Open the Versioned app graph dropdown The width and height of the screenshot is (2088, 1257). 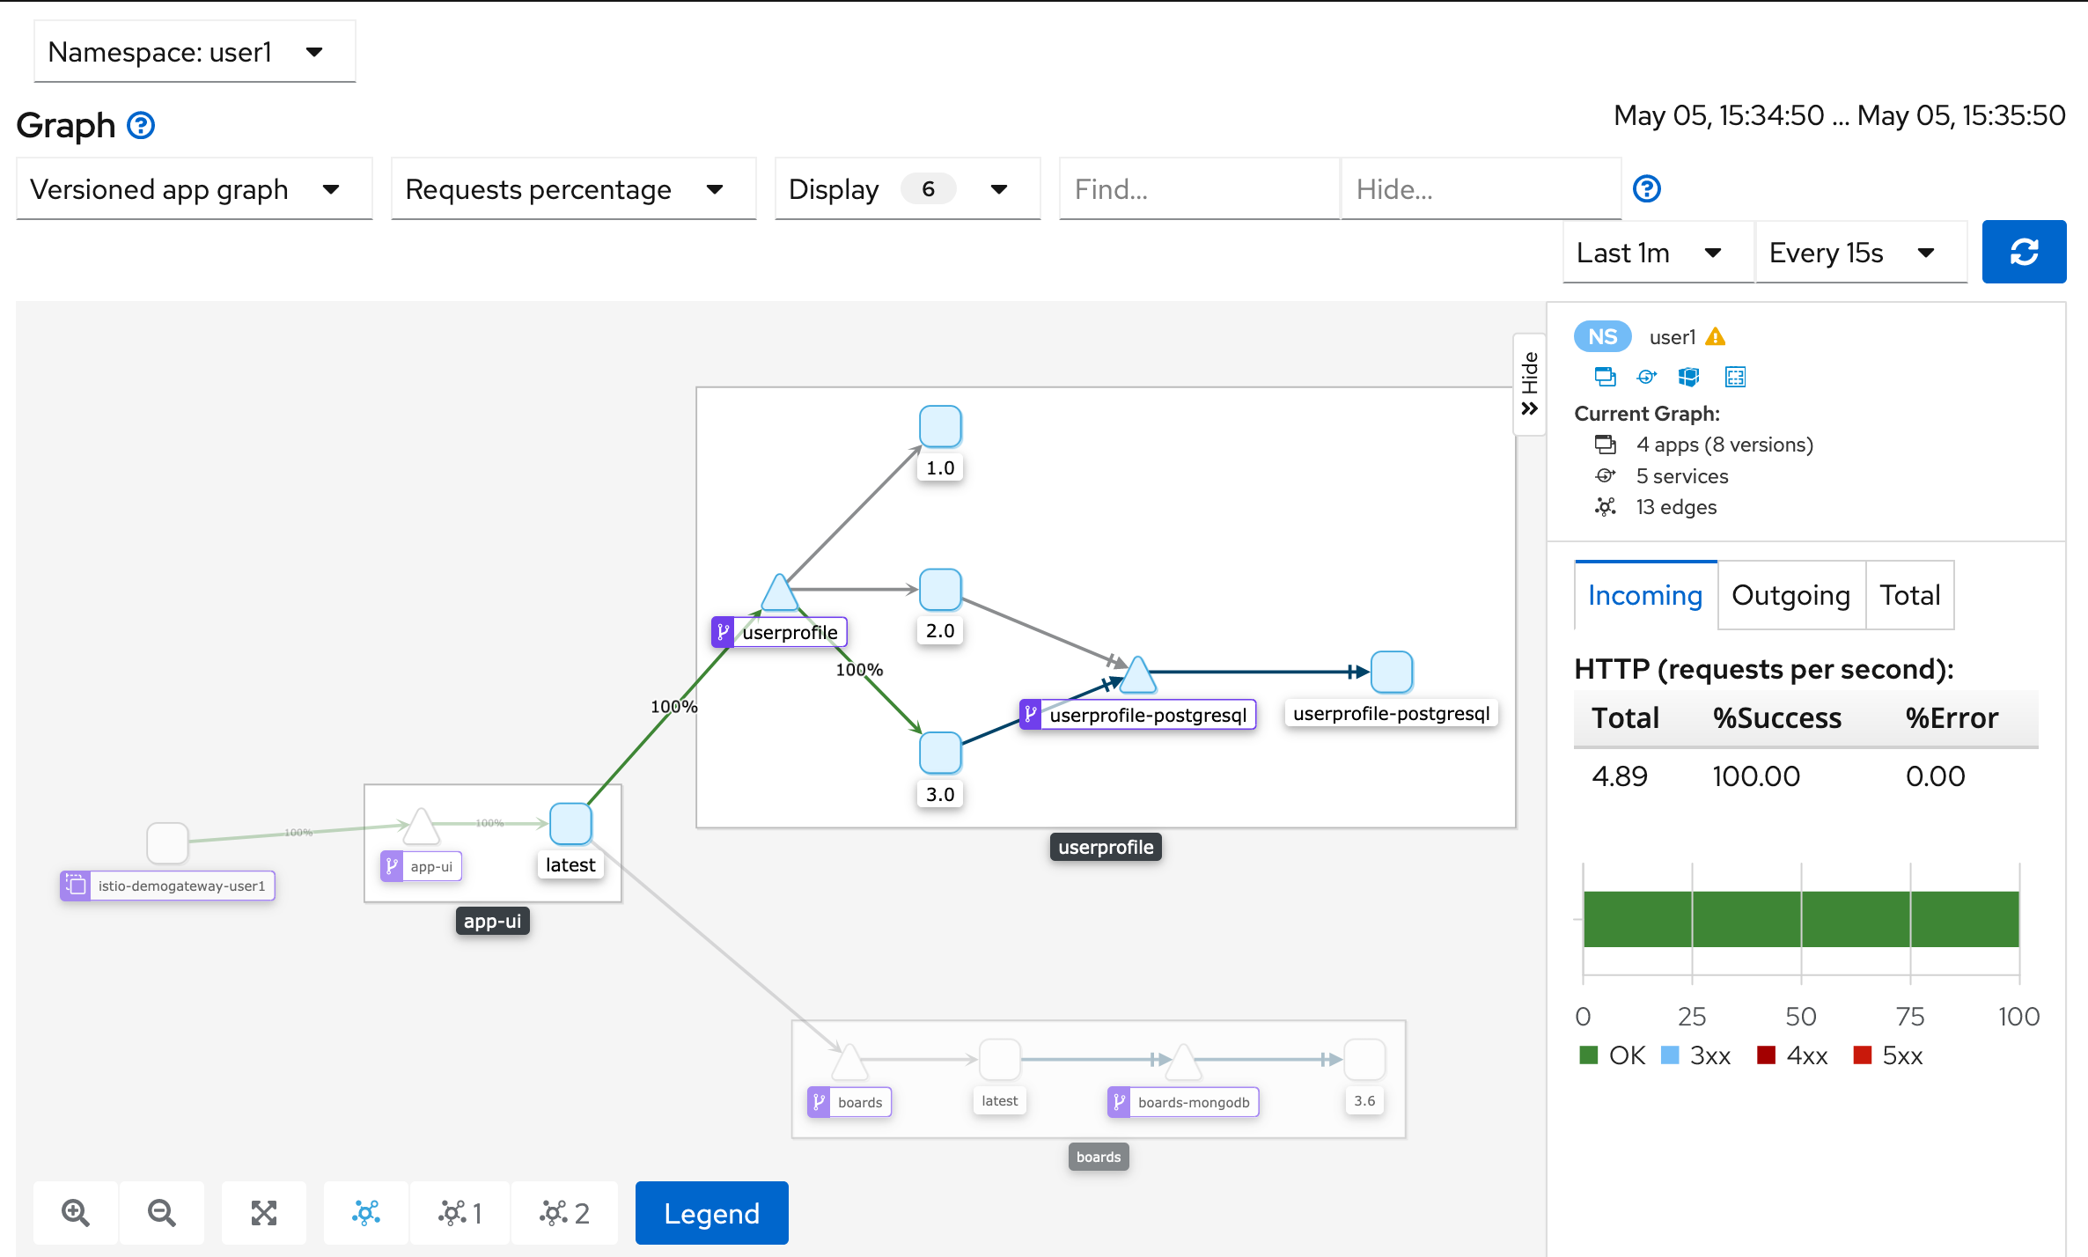pos(195,189)
